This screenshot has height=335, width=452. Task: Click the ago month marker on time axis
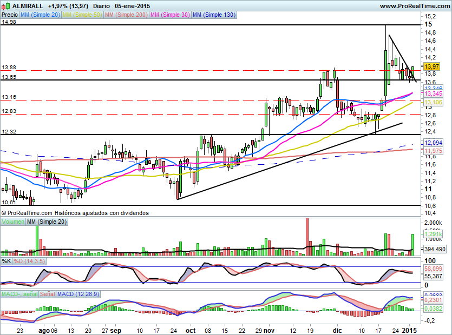tap(44, 331)
